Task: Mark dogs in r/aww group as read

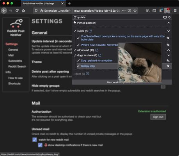Action: (75, 55)
